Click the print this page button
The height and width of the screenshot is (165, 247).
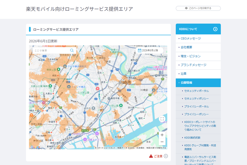coord(198,8)
